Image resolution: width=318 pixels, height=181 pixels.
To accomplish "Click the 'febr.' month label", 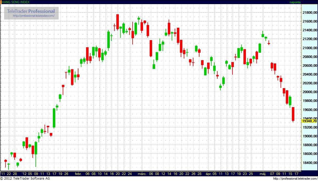I will 78,174.
